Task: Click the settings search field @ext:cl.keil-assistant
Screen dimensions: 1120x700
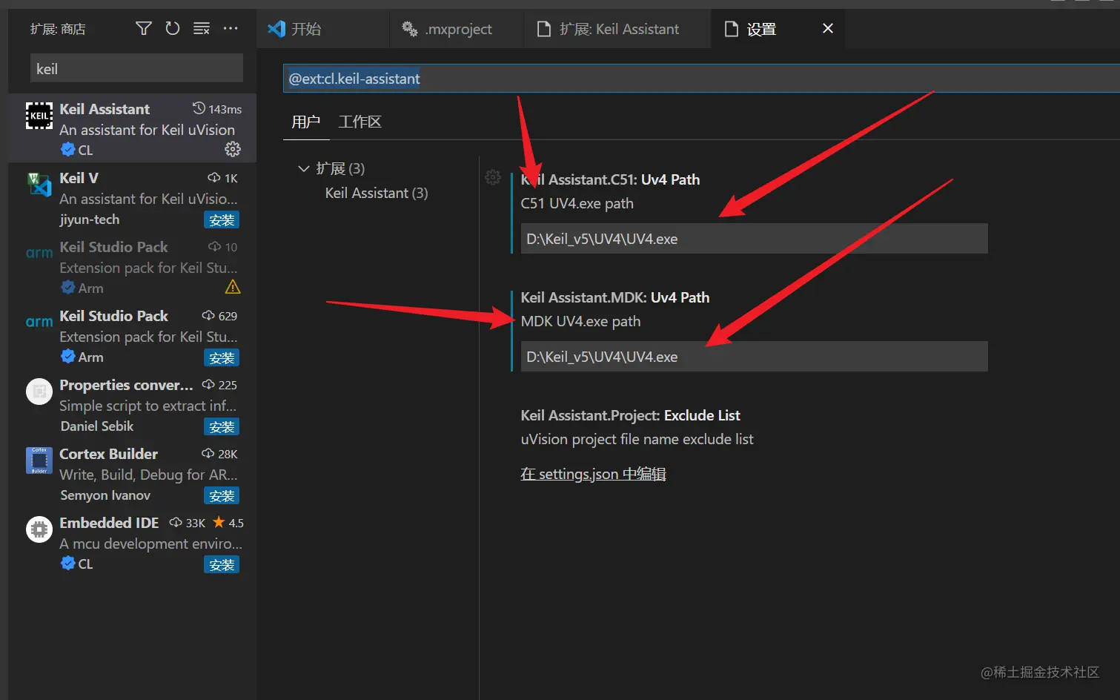Action: click(701, 79)
